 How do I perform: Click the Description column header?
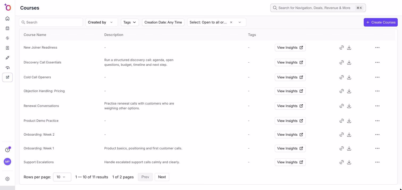pyautogui.click(x=114, y=35)
